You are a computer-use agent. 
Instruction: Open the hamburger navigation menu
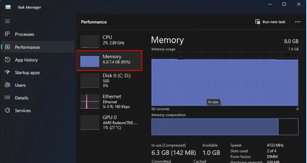(7, 21)
